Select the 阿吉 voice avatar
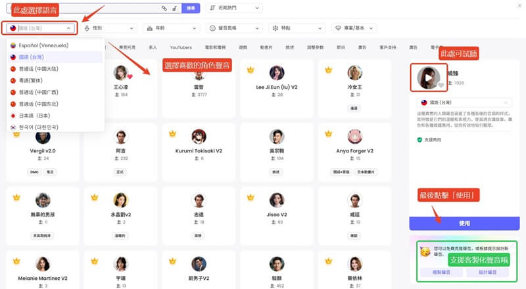 click(120, 137)
